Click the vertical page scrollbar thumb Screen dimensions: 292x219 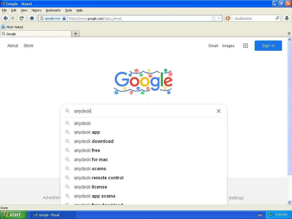pyautogui.click(x=289, y=108)
